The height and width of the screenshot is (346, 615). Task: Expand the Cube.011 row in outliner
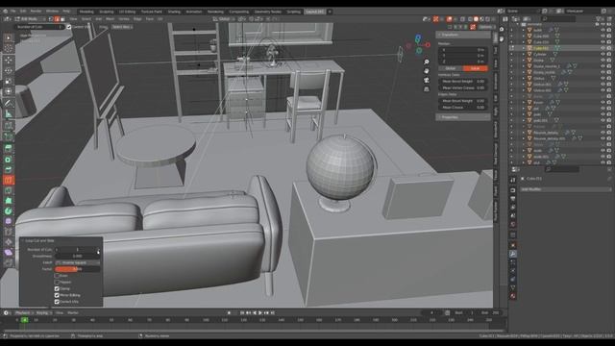pos(523,48)
